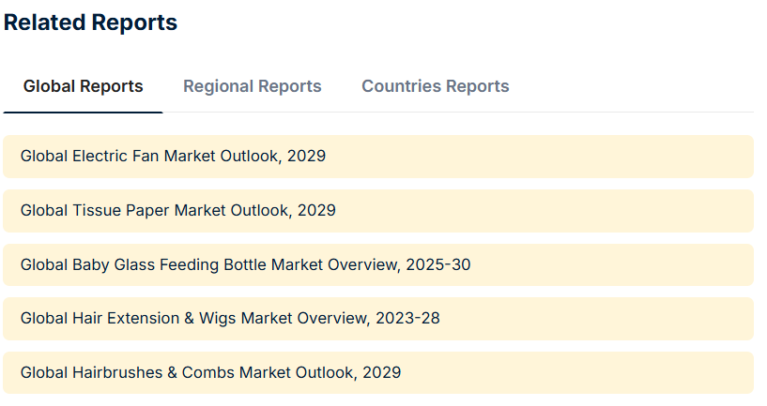This screenshot has width=767, height=406.
Task: Open Global Hairbrushes & Combs Market Outlook
Action: (211, 373)
